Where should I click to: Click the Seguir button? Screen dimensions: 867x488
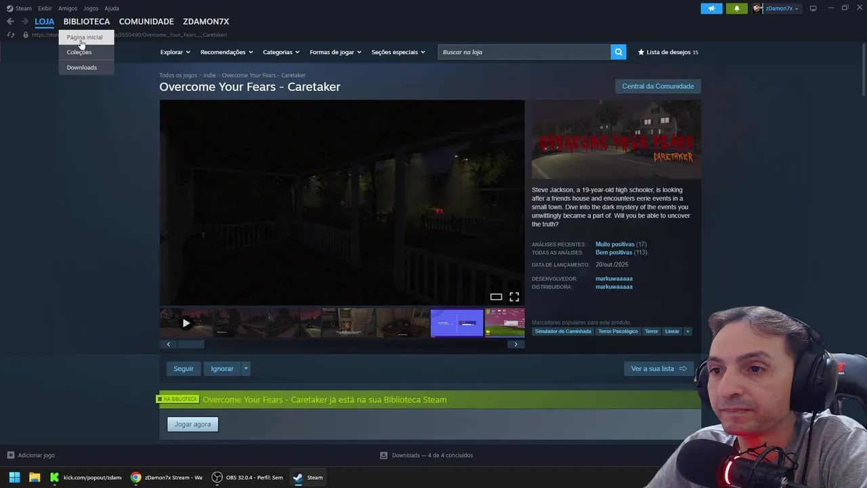point(184,369)
